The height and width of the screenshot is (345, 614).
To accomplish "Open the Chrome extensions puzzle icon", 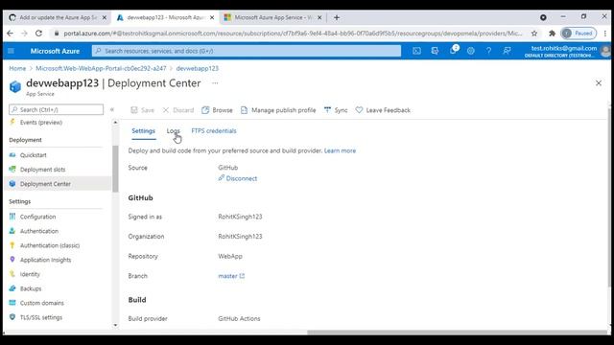I will 553,34.
